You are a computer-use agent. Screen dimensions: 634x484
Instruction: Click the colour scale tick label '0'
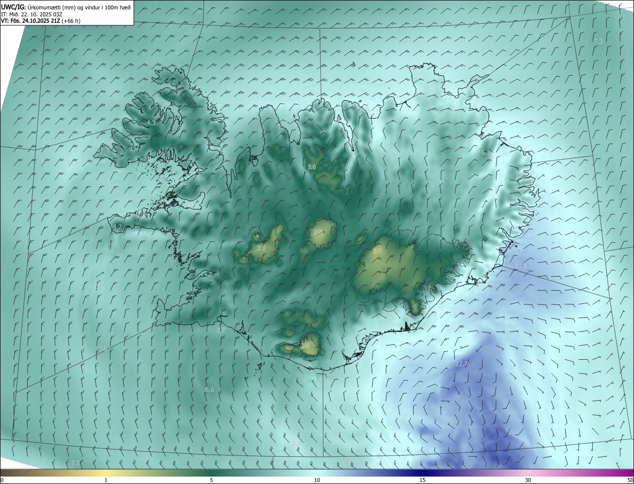[2, 480]
